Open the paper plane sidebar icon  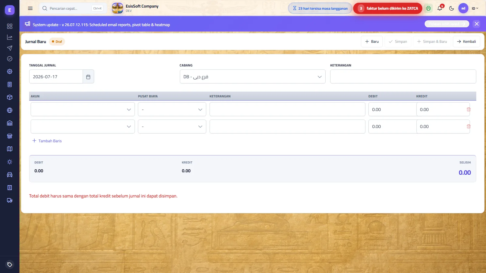(x=10, y=48)
